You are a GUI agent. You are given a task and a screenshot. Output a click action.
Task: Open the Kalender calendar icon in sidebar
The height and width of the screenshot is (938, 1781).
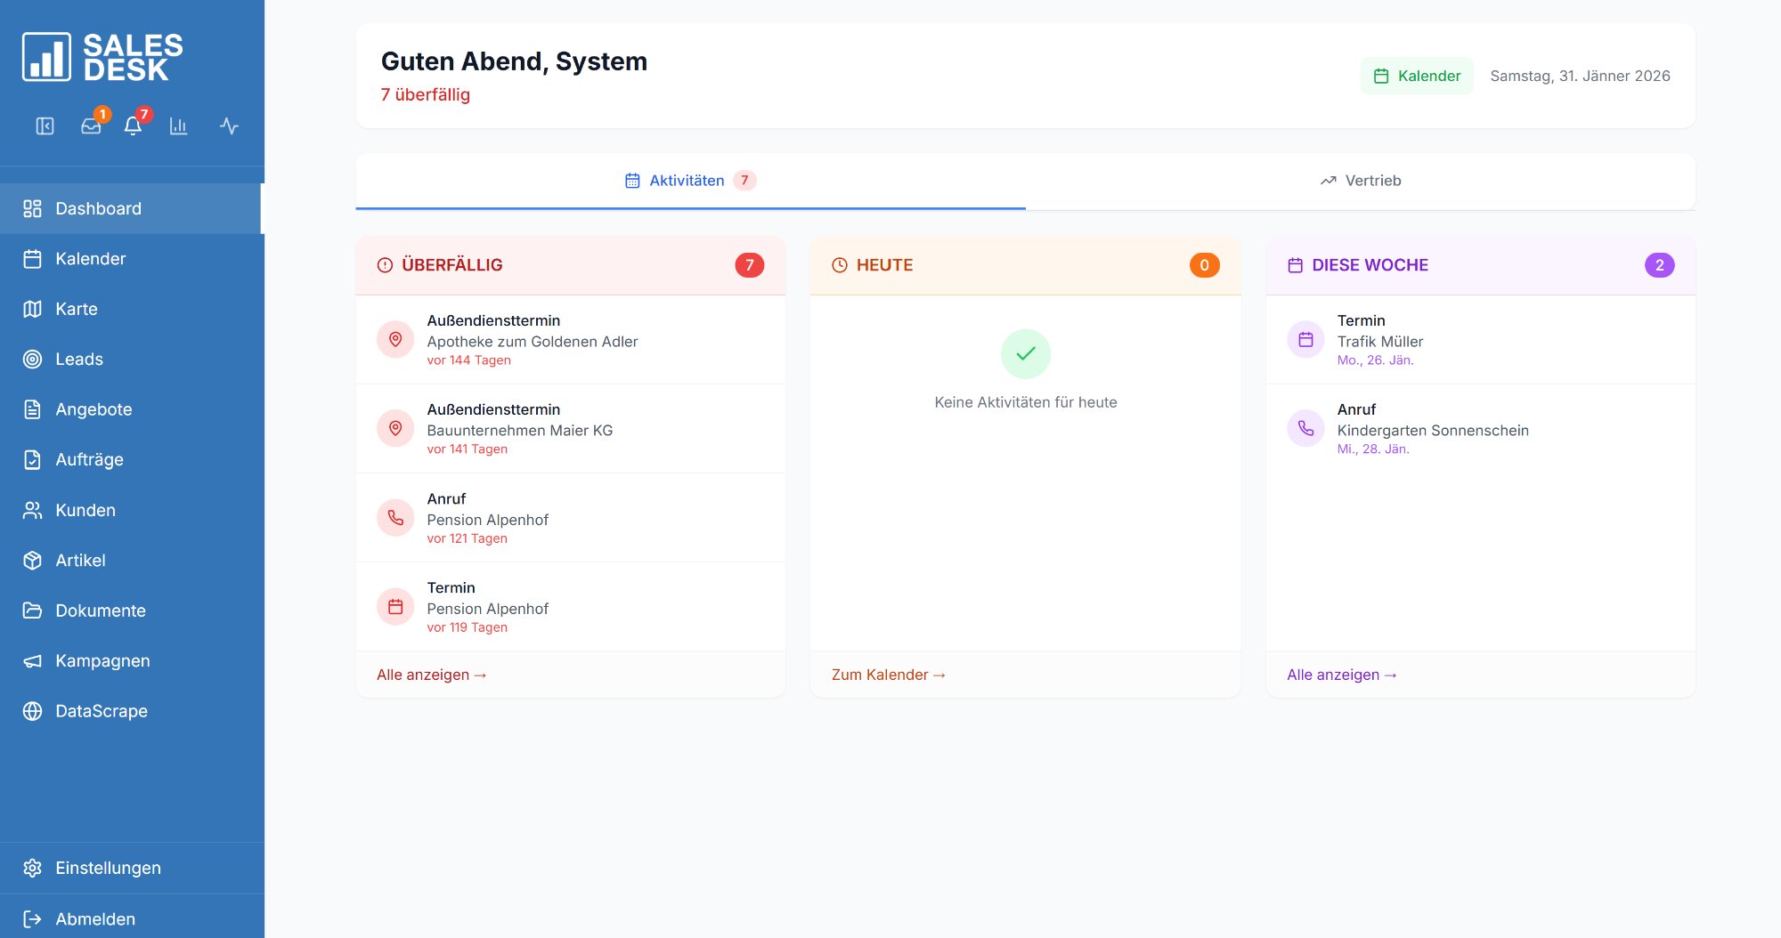[32, 258]
